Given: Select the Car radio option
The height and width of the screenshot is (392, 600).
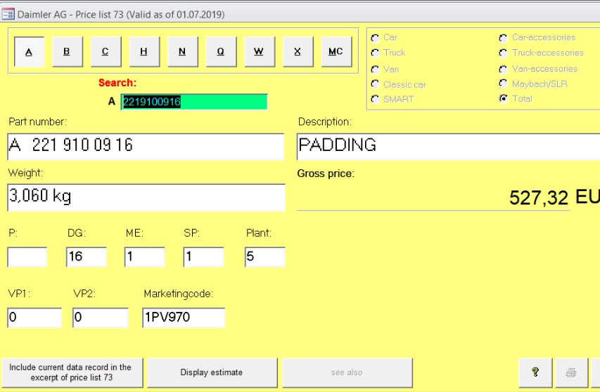Looking at the screenshot, I should tap(375, 38).
